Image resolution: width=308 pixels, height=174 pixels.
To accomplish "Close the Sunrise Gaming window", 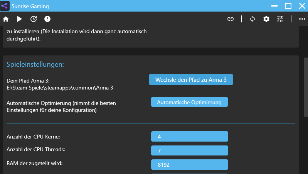I will tap(301, 6).
